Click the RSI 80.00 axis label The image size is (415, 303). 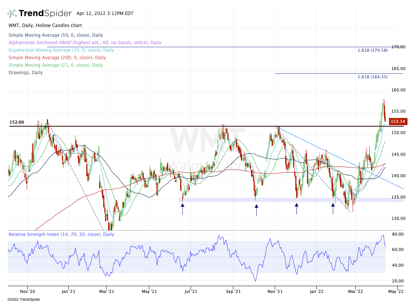click(x=397, y=234)
